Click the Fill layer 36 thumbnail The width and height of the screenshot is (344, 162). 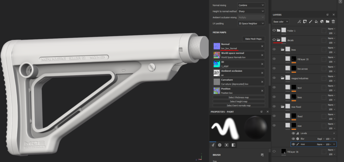coord(284,151)
